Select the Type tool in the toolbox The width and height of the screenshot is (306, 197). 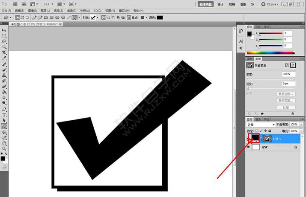(4, 115)
